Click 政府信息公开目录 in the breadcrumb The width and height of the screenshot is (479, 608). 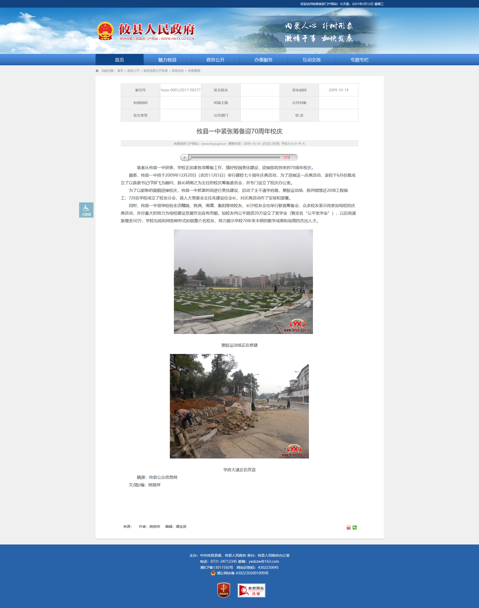point(155,71)
